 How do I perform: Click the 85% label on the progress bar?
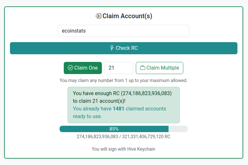[x=114, y=129]
